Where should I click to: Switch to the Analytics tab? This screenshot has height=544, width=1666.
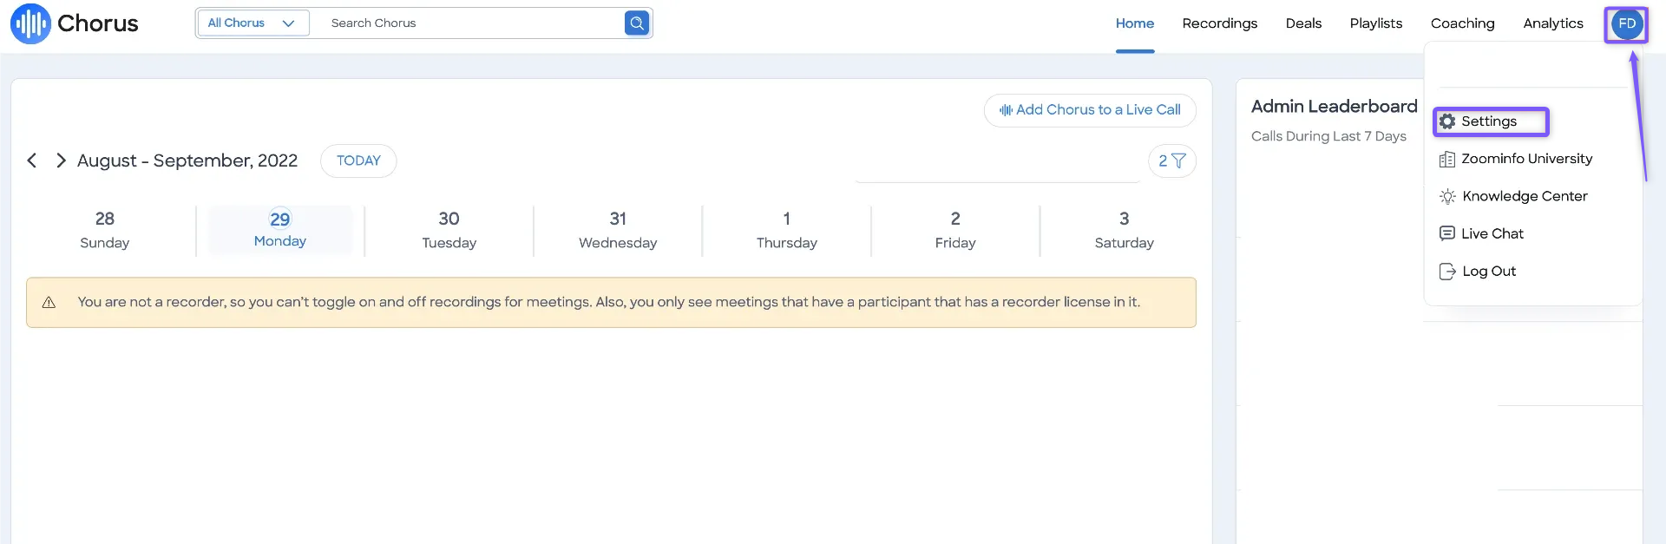pyautogui.click(x=1553, y=23)
